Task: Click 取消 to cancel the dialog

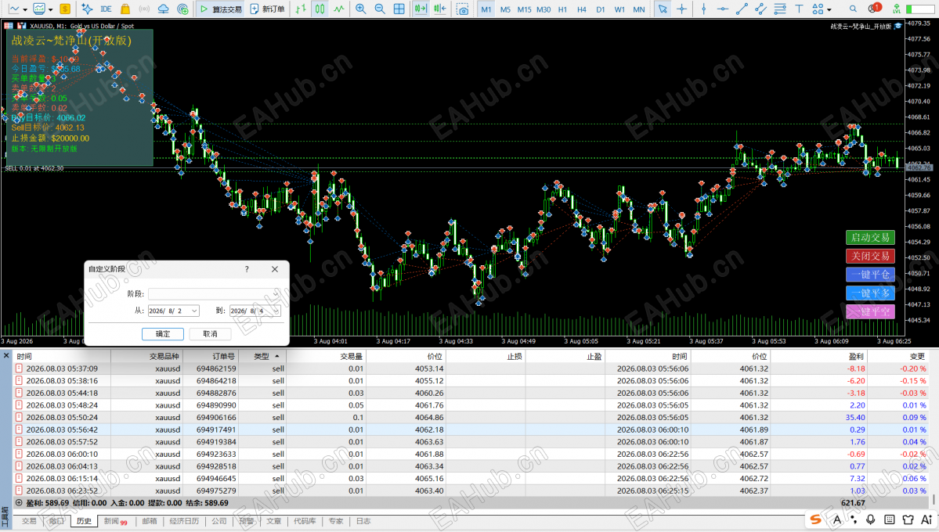Action: (x=210, y=334)
